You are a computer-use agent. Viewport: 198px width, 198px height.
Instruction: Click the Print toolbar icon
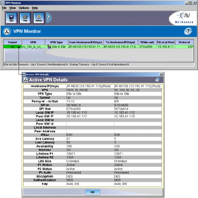[x=25, y=18]
